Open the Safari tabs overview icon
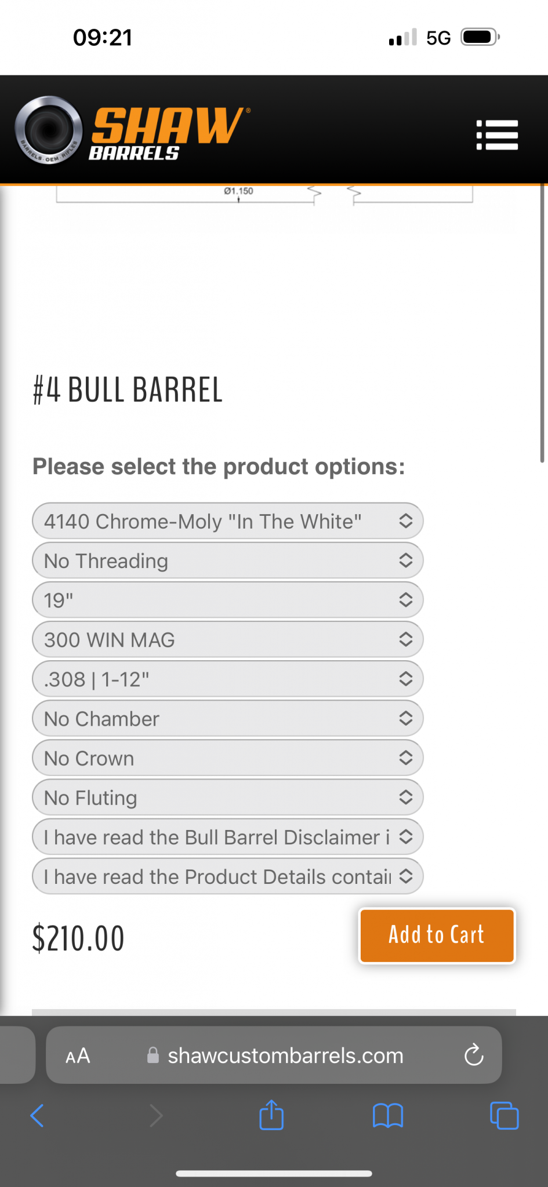The width and height of the screenshot is (548, 1187). coord(505,1115)
